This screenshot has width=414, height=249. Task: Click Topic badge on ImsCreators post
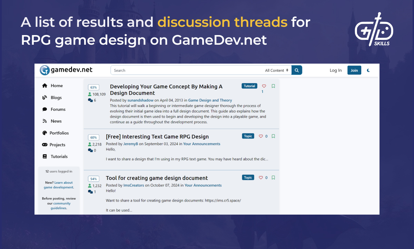pyautogui.click(x=248, y=177)
